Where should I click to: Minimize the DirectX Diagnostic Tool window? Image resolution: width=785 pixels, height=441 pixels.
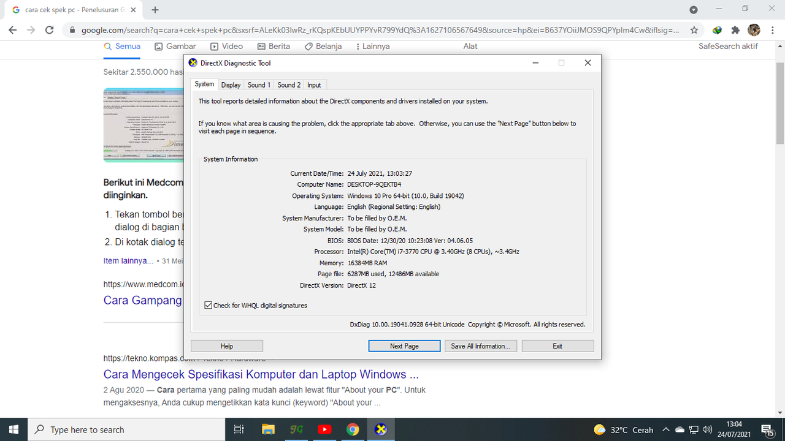tap(535, 63)
